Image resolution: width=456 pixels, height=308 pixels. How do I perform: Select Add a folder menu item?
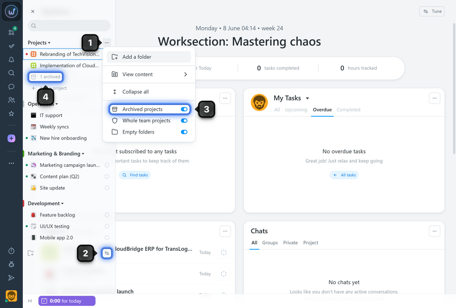point(148,57)
